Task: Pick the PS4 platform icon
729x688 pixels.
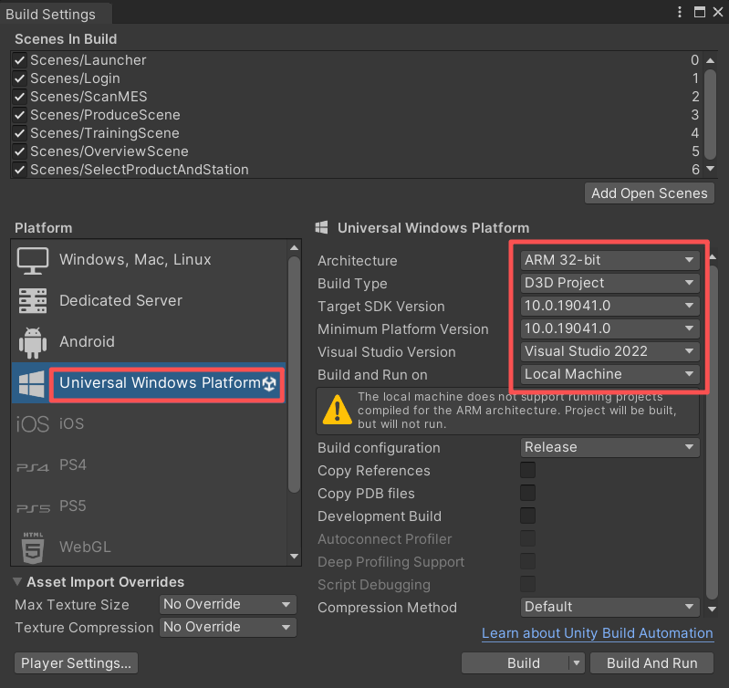Action: (x=33, y=466)
